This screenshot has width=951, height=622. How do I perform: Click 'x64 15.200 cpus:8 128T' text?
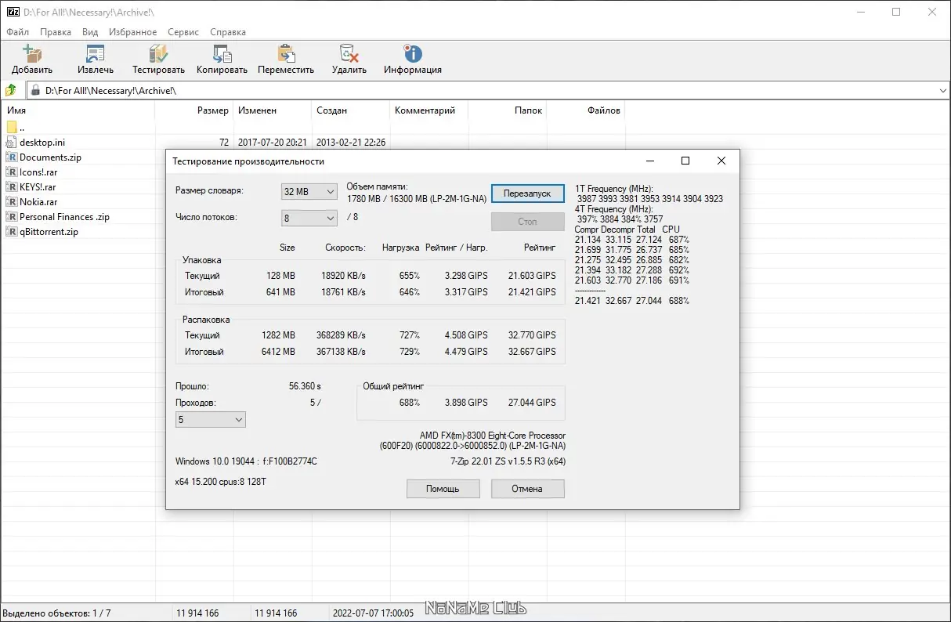221,482
